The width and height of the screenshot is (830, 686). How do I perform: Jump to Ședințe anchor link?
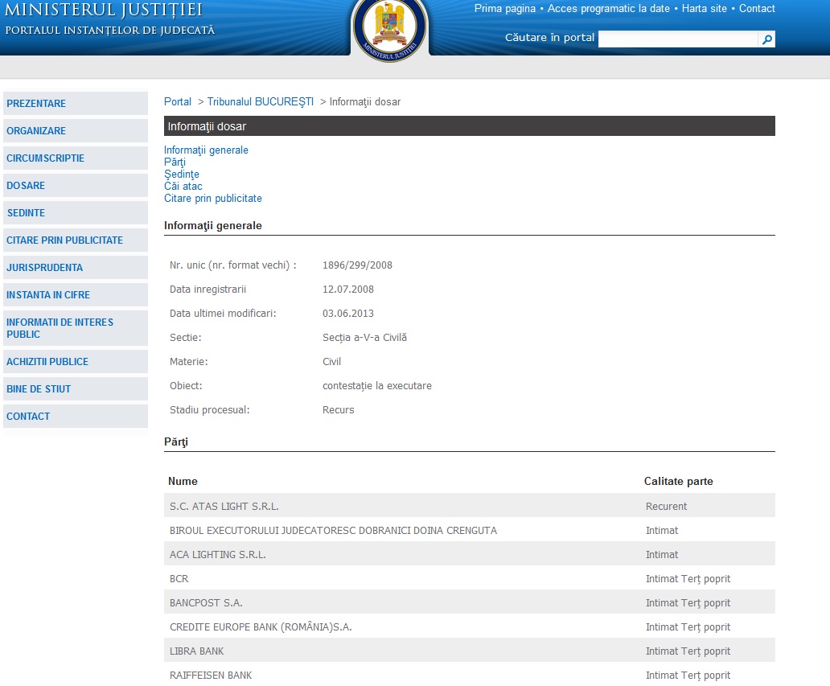point(181,175)
